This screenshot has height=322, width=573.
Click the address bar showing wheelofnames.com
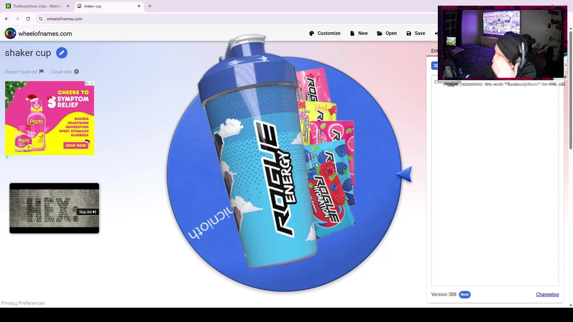(x=64, y=19)
